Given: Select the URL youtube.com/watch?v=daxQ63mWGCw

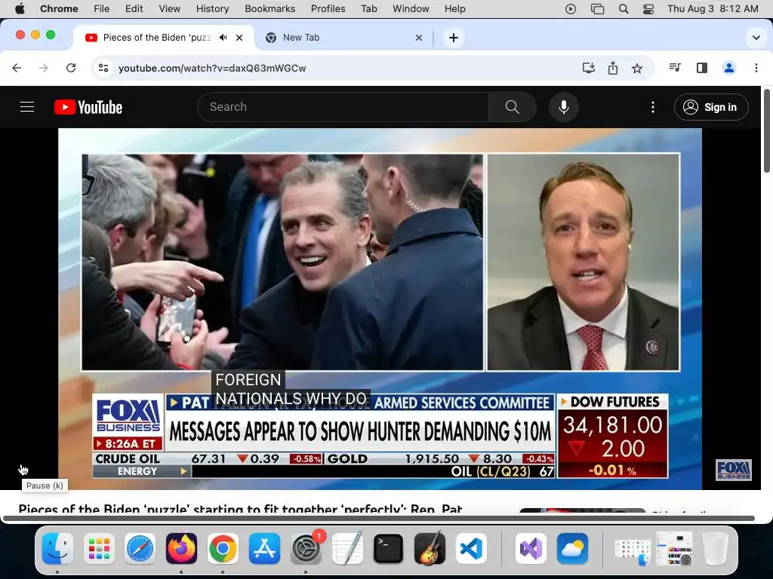Looking at the screenshot, I should click(212, 68).
